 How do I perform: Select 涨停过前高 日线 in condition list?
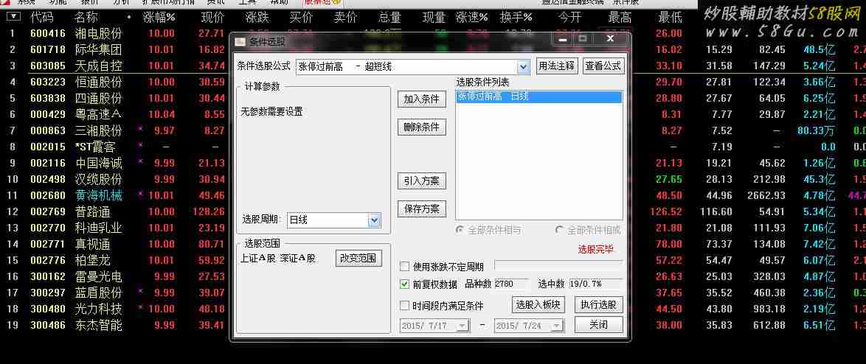coord(539,97)
